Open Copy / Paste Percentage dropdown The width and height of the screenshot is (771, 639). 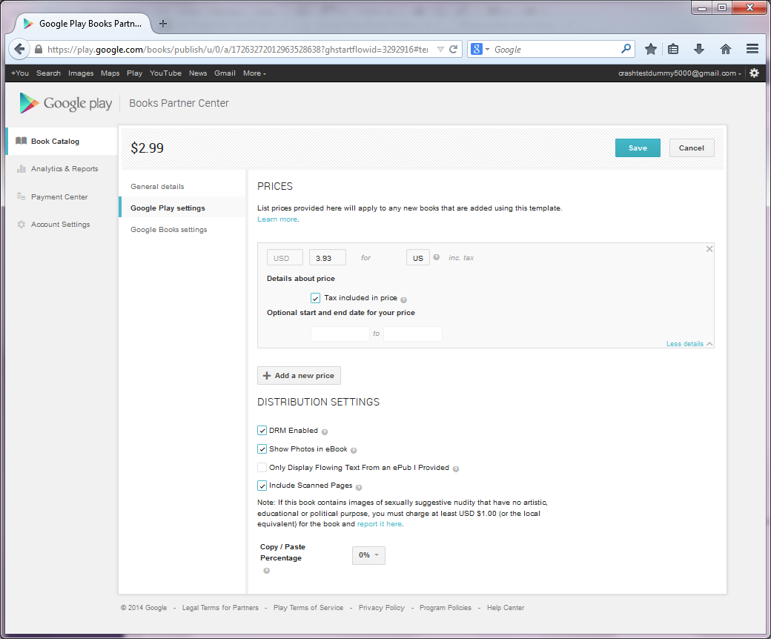[368, 555]
